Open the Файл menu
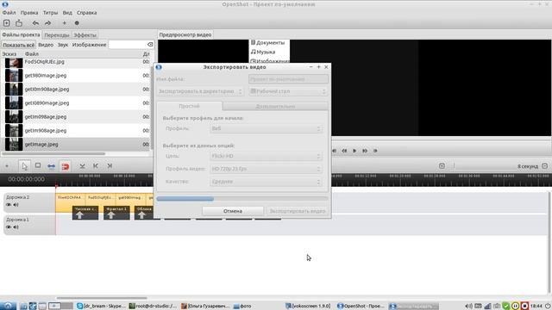This screenshot has height=310, width=552. pyautogui.click(x=9, y=13)
